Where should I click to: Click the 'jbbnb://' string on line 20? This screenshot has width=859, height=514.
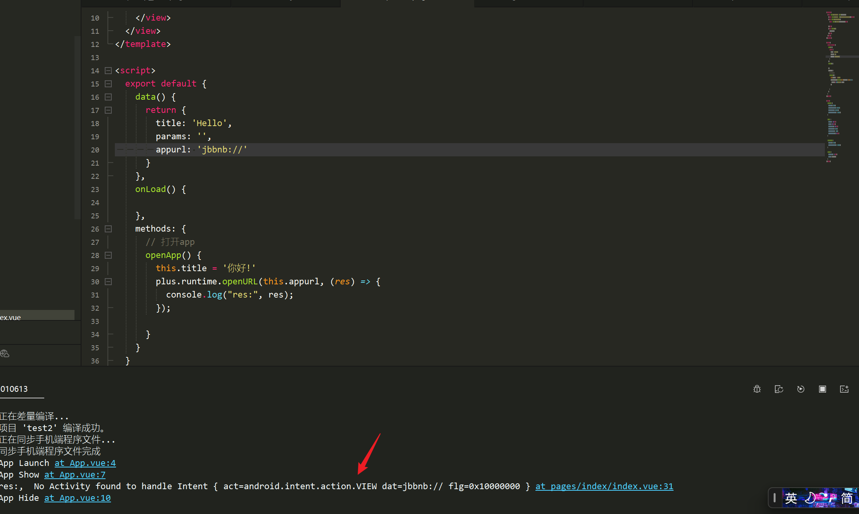coord(222,150)
